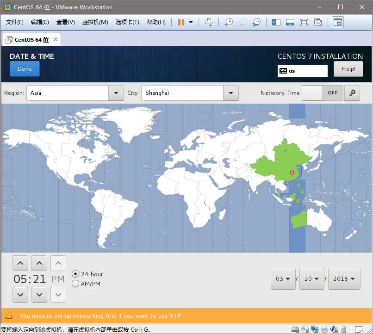The image size is (373, 334).
Task: Open the 选项卡(T) menu
Action: [127, 22]
